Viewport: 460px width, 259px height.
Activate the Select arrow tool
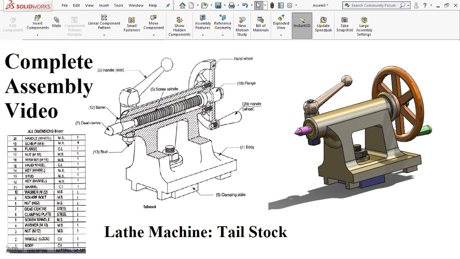point(258,5)
